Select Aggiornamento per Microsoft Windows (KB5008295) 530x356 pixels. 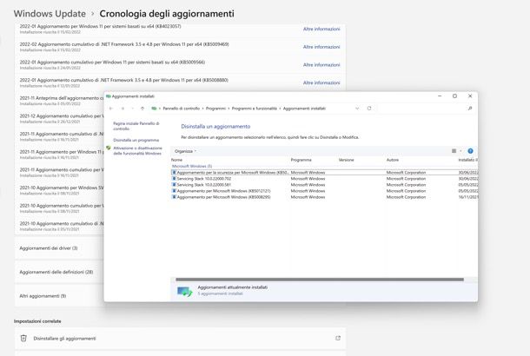coord(324,197)
